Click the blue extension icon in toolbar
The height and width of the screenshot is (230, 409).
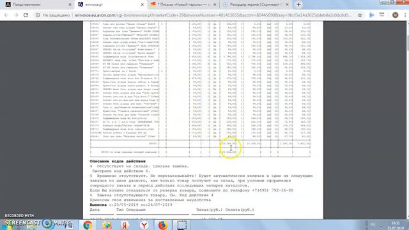(x=372, y=15)
